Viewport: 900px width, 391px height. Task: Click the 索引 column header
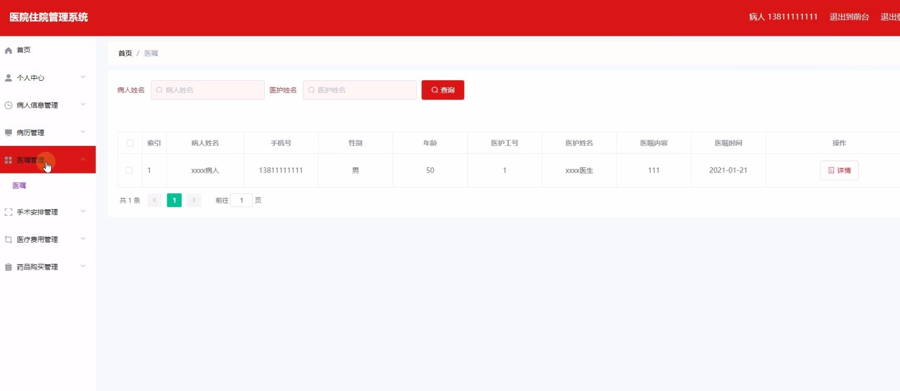pos(154,143)
